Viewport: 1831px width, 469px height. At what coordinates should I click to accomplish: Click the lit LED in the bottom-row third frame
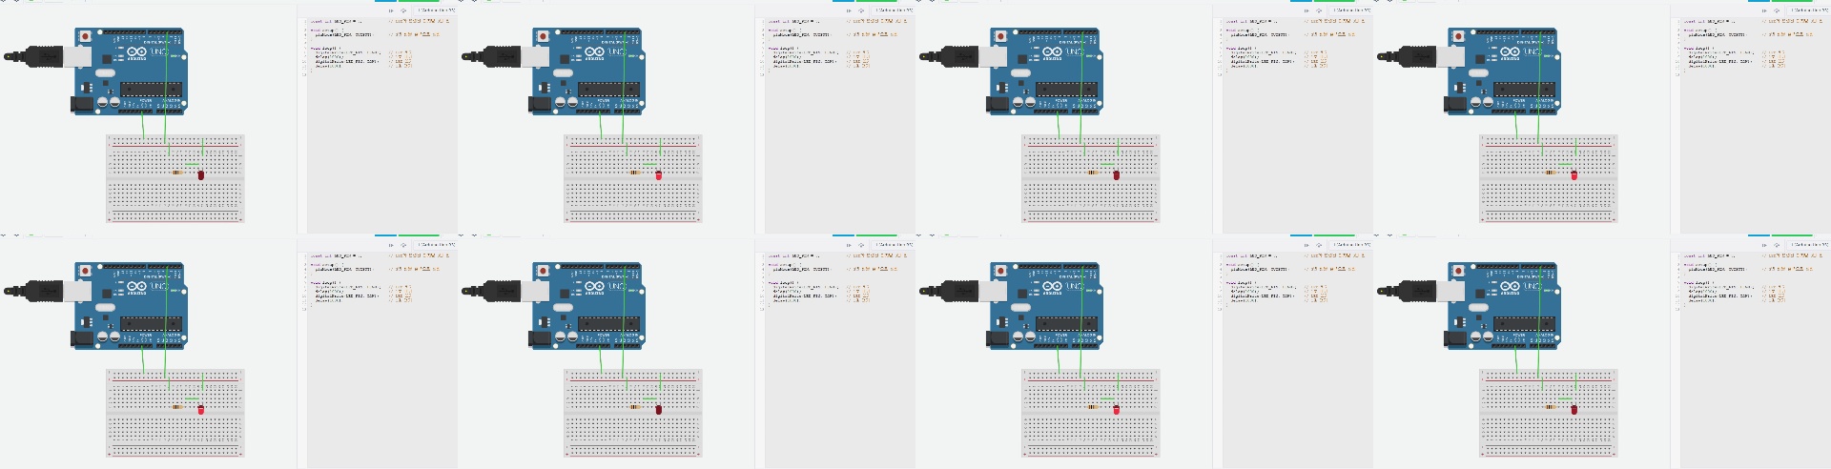1117,410
